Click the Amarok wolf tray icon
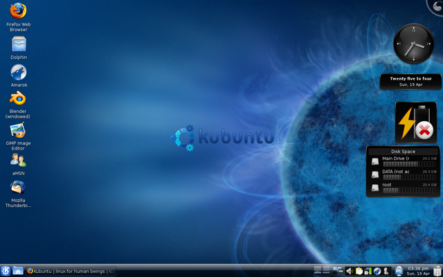Viewport: 443px width, 277px height. (x=377, y=271)
